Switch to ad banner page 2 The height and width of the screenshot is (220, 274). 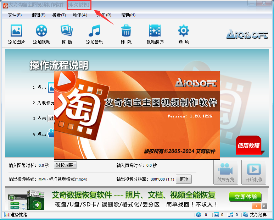(264, 207)
